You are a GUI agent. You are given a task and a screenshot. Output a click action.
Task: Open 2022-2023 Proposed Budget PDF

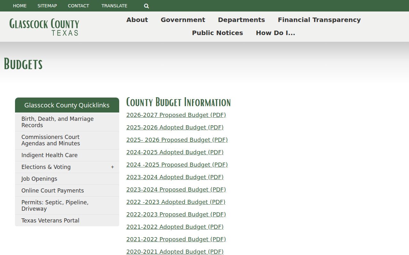(x=176, y=215)
